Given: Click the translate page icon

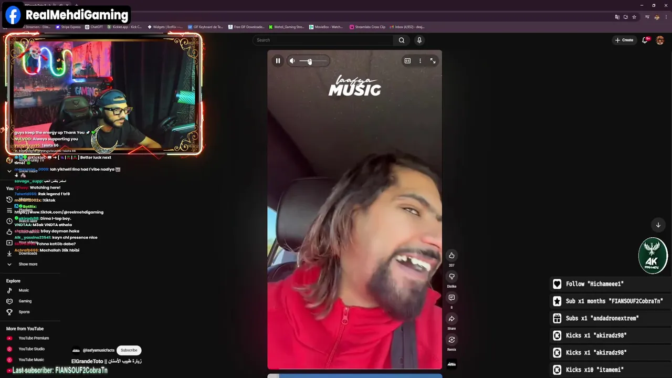Looking at the screenshot, I should [x=617, y=17].
